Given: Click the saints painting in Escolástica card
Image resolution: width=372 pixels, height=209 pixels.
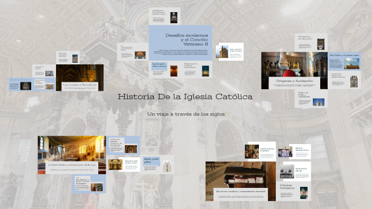Looking at the screenshot, I should click(97, 187).
